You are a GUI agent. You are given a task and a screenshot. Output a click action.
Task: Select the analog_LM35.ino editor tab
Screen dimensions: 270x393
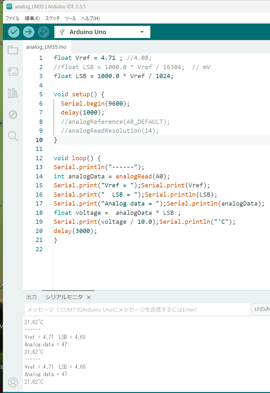coord(46,47)
